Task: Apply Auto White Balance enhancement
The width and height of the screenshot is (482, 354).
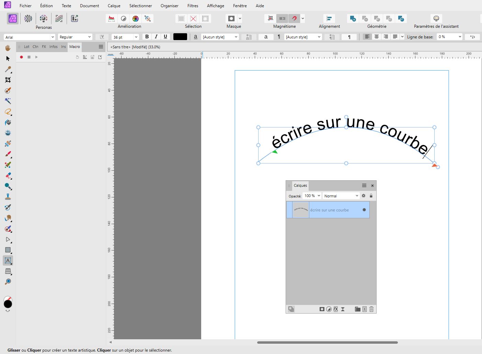Action: tap(148, 19)
